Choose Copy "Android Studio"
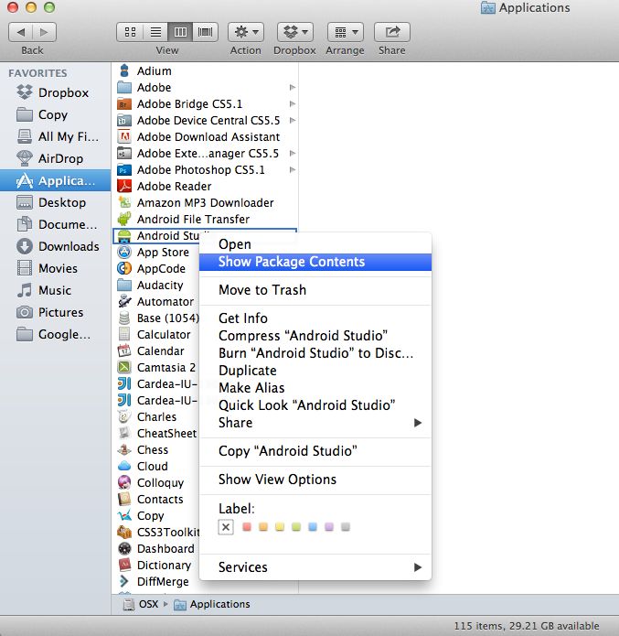The height and width of the screenshot is (636, 619). coord(315,451)
